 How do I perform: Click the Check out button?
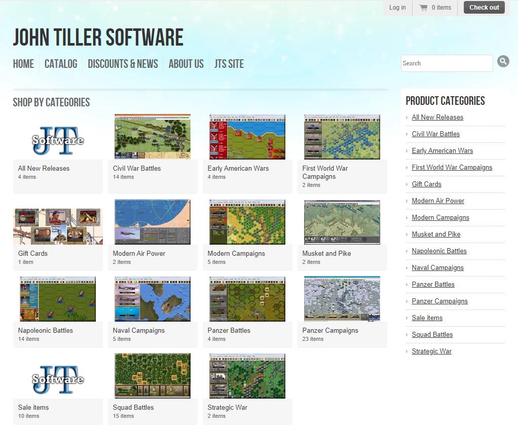click(x=484, y=8)
